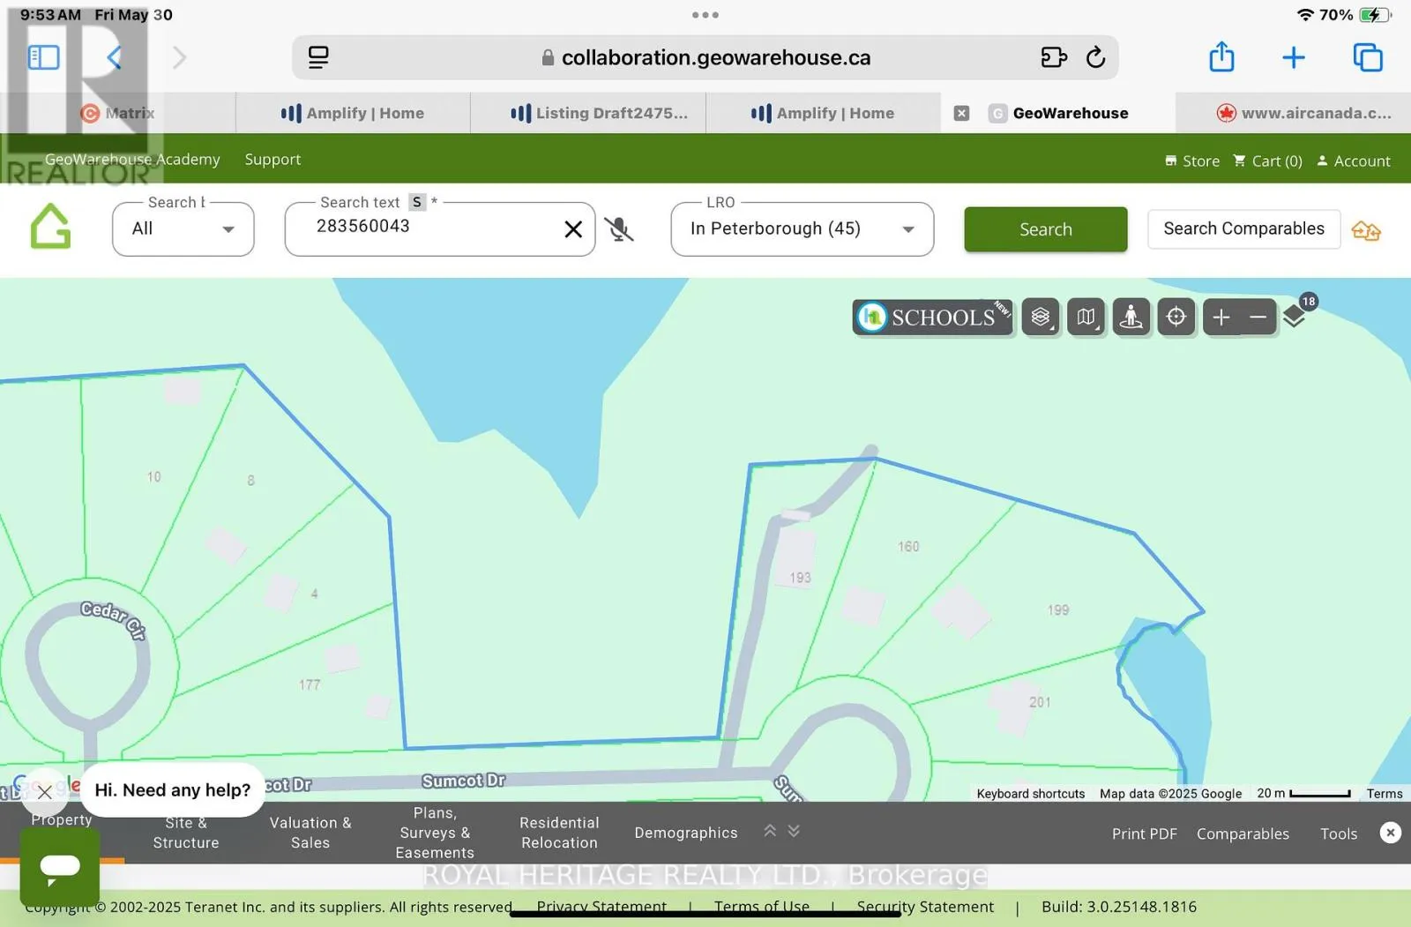1411x927 pixels.
Task: Toggle the voice search microphone
Action: pyautogui.click(x=619, y=229)
